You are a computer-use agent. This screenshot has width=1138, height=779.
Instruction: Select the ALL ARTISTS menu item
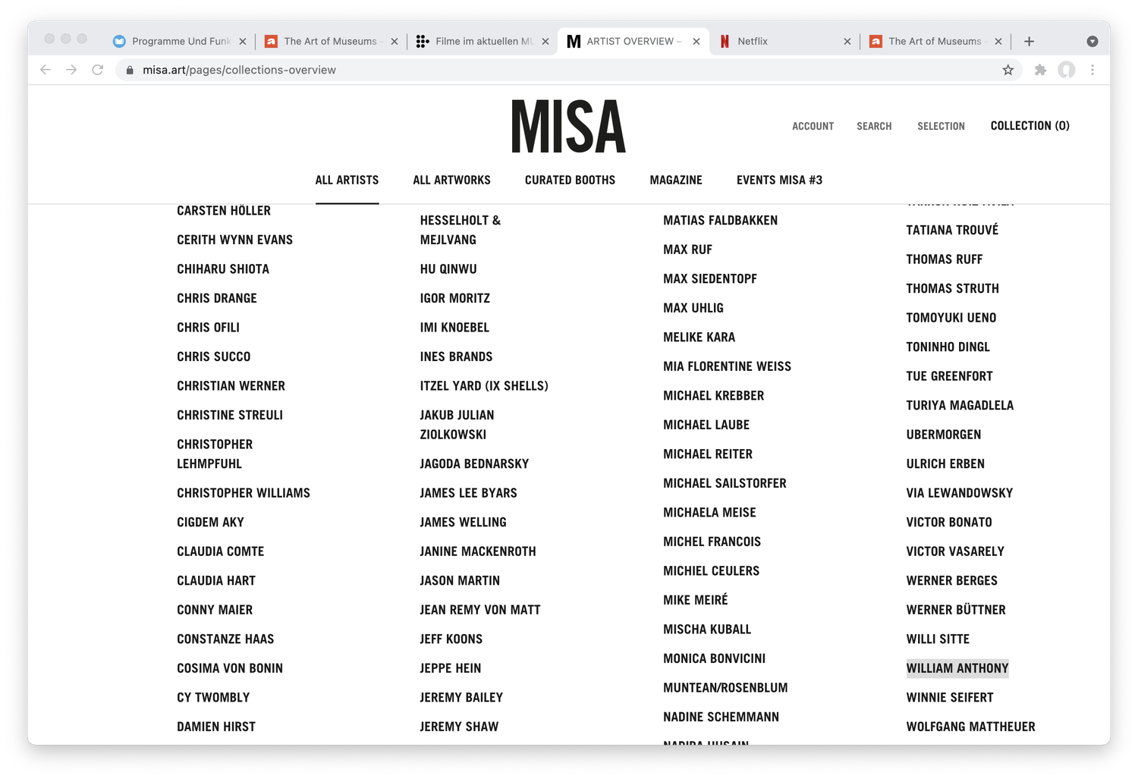click(347, 180)
